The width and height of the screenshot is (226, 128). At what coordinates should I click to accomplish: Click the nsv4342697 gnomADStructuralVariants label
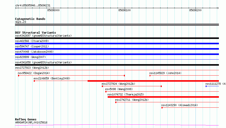(43, 36)
